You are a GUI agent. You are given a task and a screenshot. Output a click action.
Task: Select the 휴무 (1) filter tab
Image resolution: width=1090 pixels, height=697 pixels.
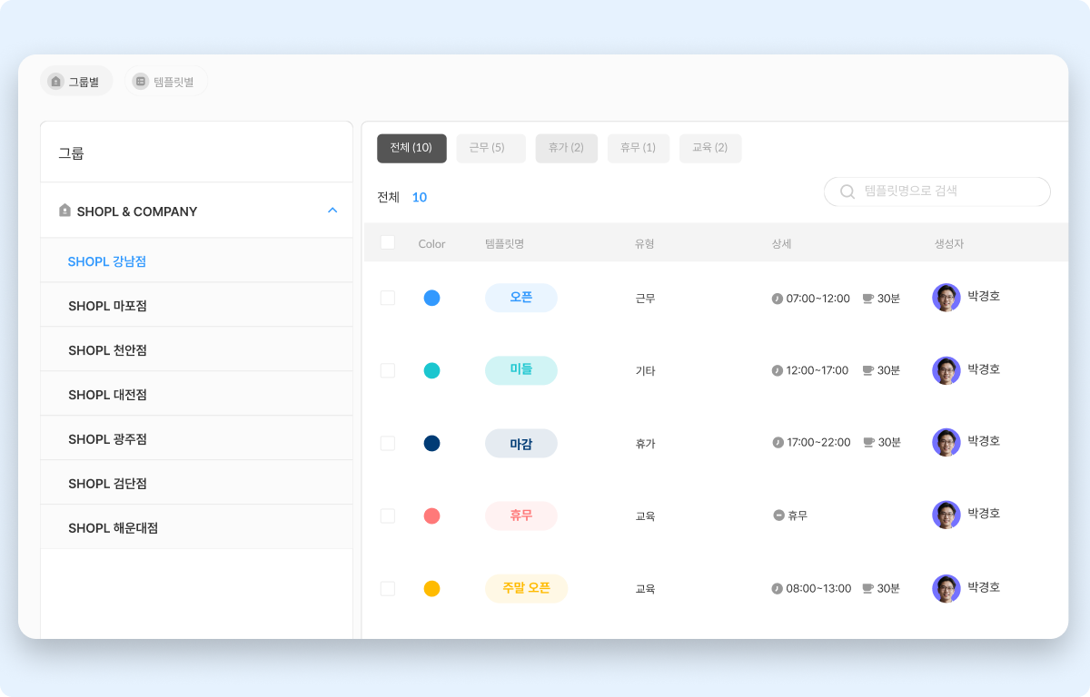coord(638,148)
